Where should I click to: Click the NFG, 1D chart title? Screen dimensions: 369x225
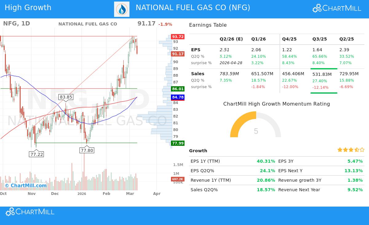click(x=16, y=23)
